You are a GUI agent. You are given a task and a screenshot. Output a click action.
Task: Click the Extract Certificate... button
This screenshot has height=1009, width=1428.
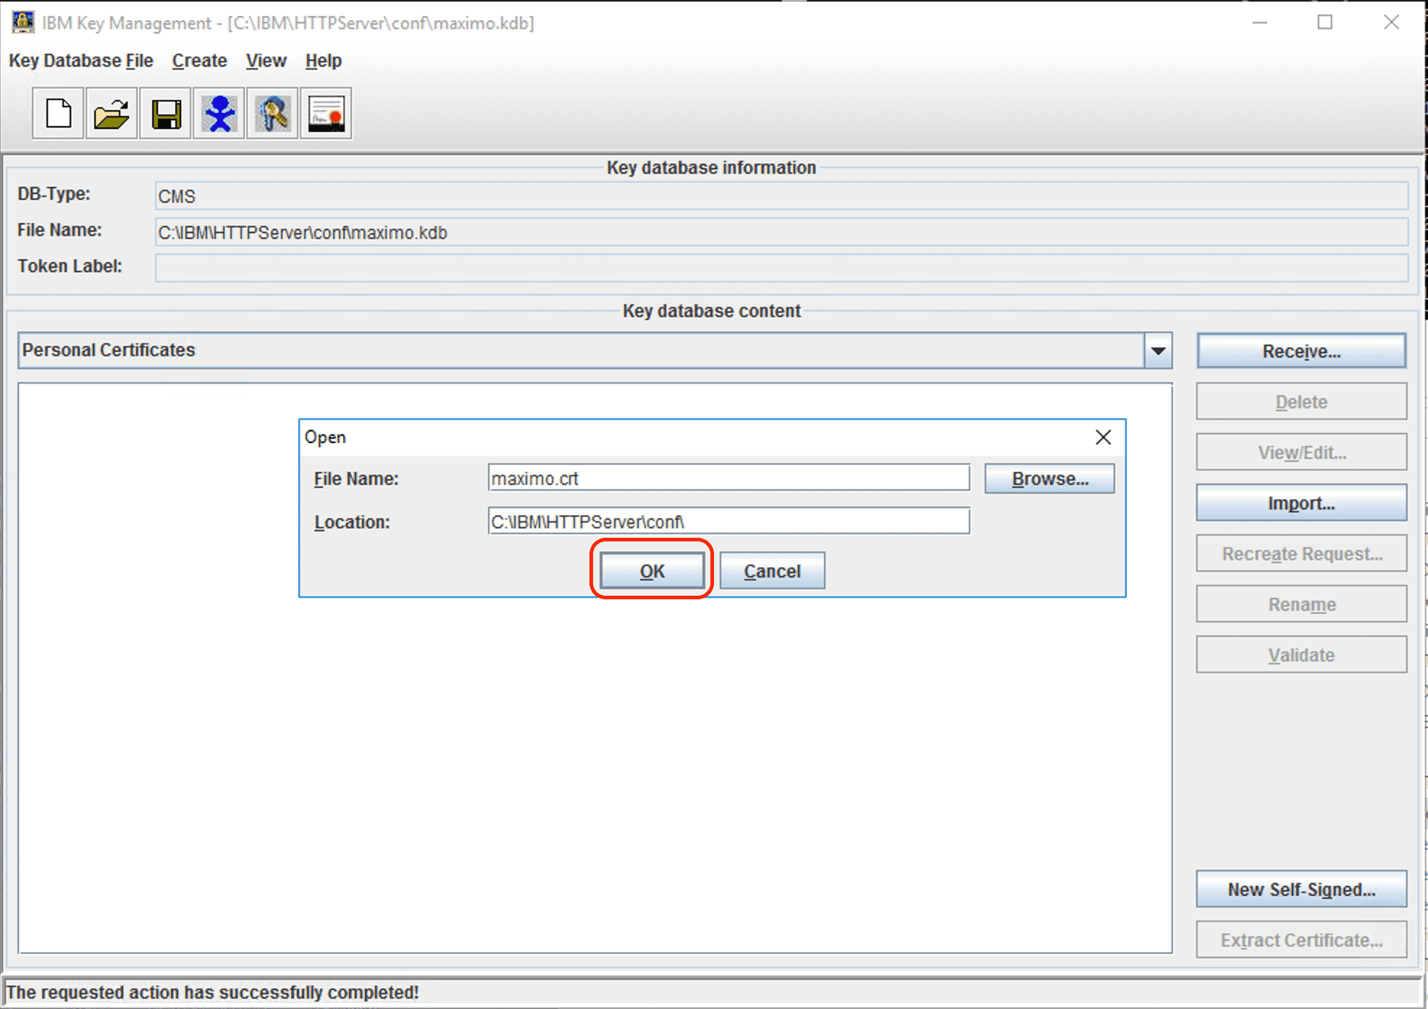1301,940
